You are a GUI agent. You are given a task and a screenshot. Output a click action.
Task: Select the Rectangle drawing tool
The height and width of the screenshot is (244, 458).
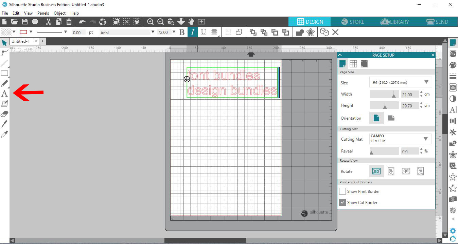point(4,73)
